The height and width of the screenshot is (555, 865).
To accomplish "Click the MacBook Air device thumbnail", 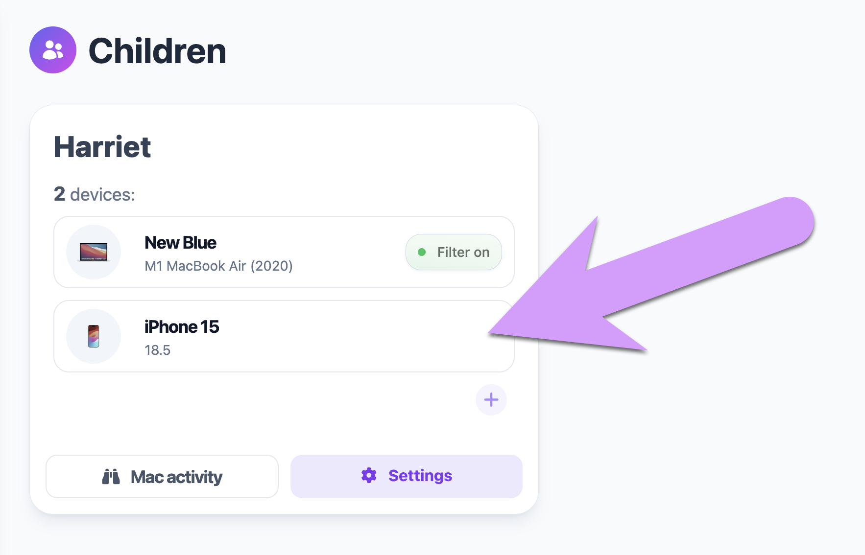I will point(94,252).
